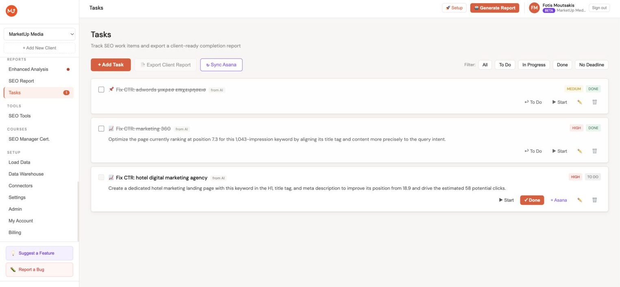Click HIGH priority tag on hotel task
This screenshot has width=620, height=287.
click(x=575, y=177)
